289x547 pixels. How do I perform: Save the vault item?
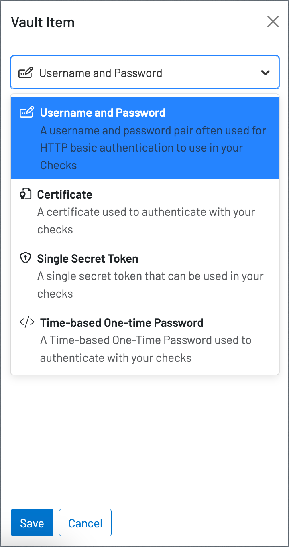pyautogui.click(x=32, y=523)
